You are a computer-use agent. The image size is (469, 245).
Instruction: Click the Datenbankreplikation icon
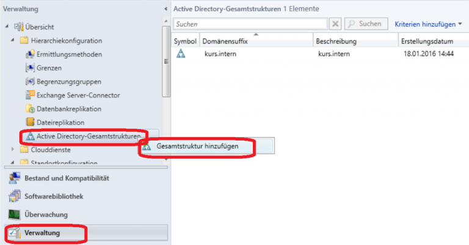pos(31,109)
